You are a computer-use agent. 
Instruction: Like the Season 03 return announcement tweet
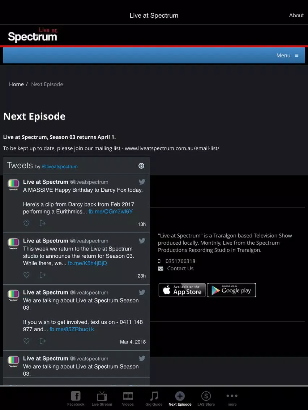(x=26, y=275)
